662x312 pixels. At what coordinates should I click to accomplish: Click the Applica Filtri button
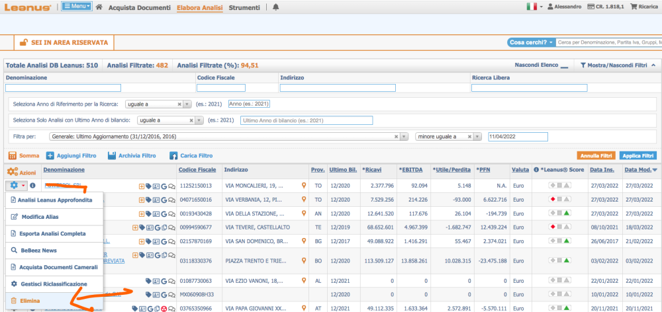point(638,156)
